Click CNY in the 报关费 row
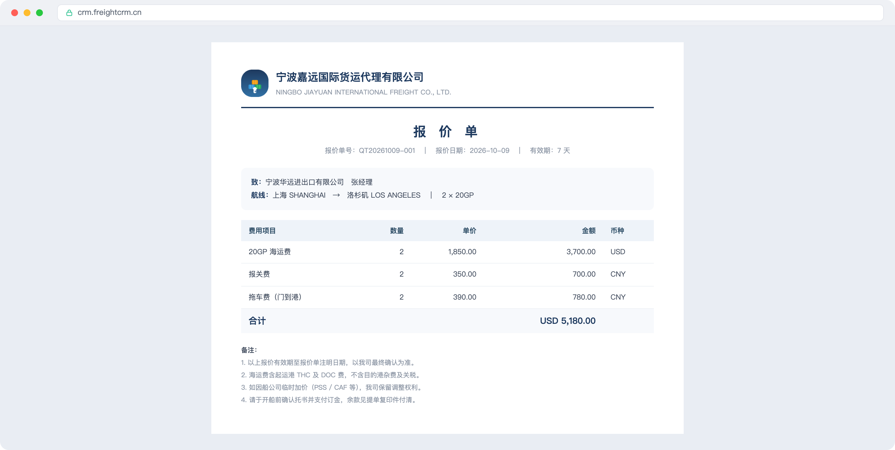This screenshot has width=895, height=450. pyautogui.click(x=618, y=274)
